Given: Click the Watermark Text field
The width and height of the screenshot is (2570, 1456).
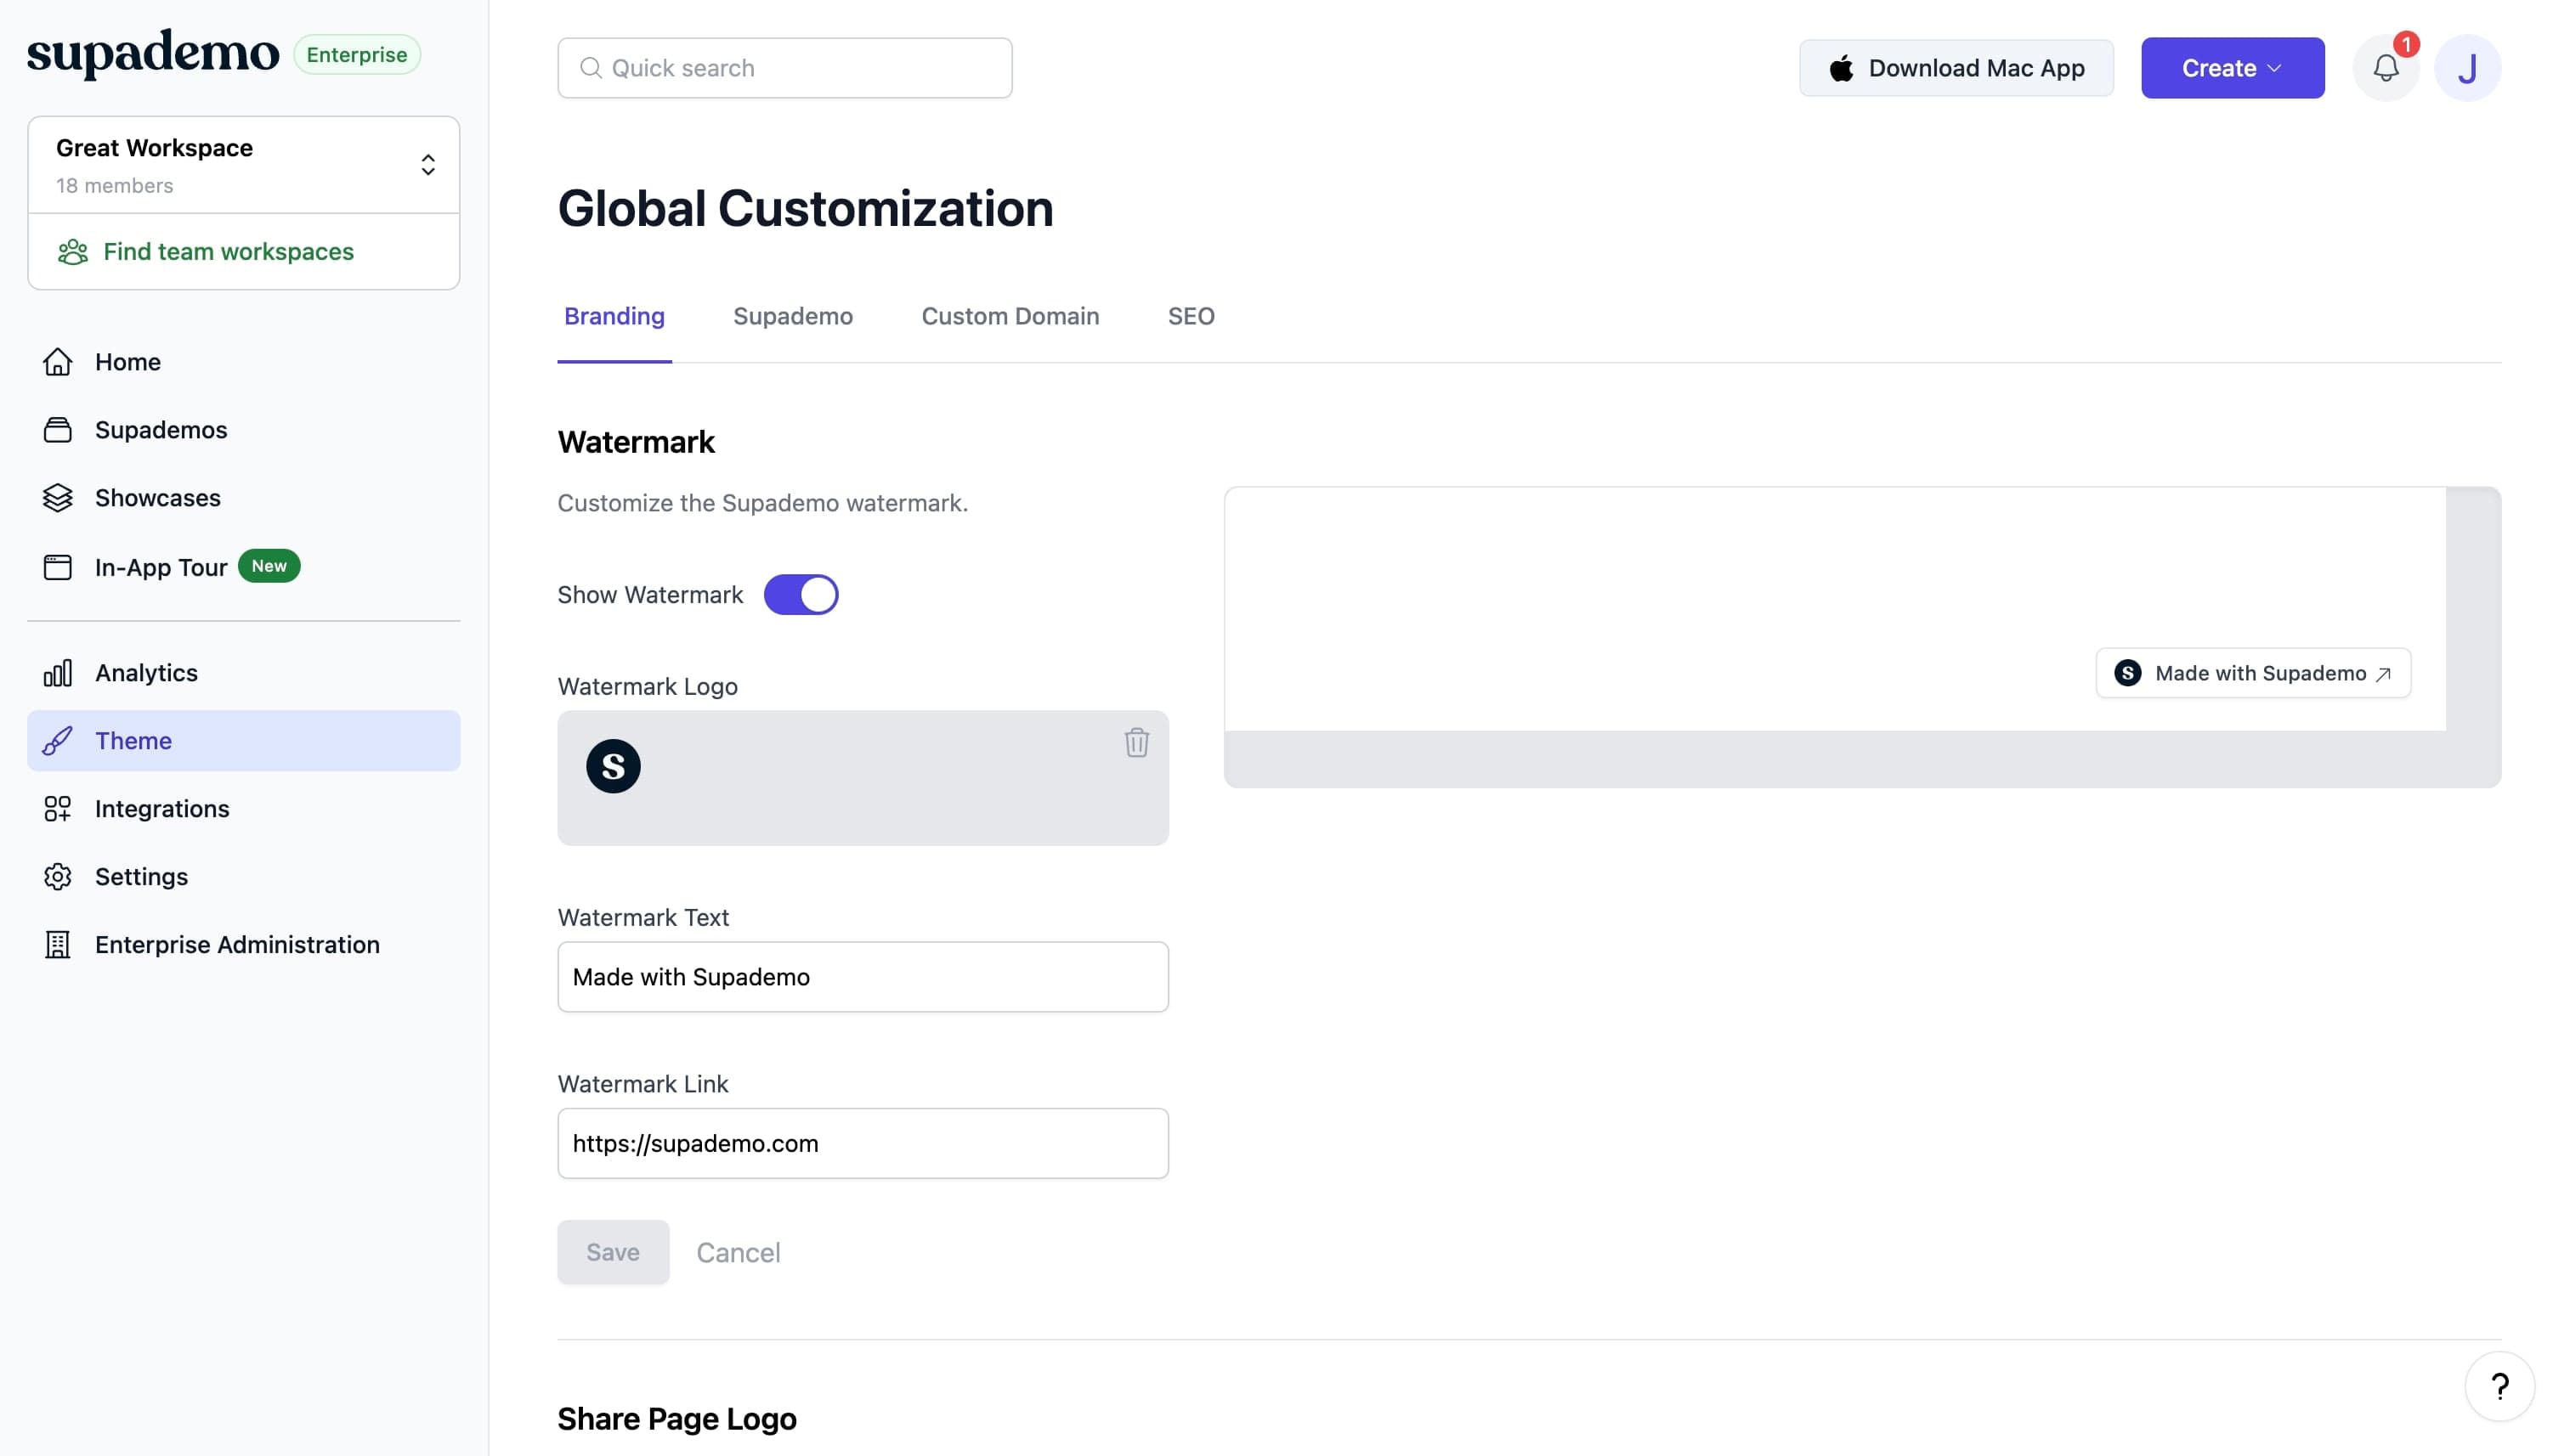Looking at the screenshot, I should click(863, 977).
